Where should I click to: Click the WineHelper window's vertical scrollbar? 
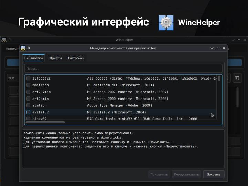click(237, 97)
